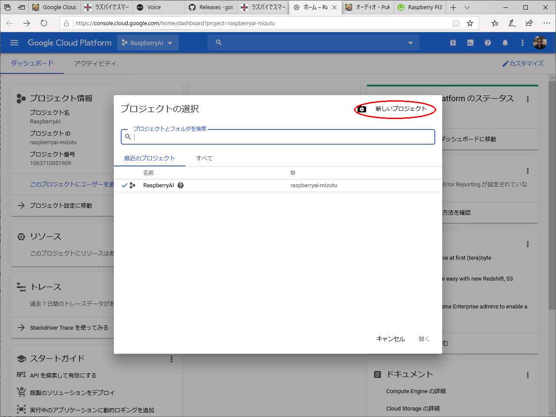
Task: Open the Platform status card options menu
Action: 528,99
